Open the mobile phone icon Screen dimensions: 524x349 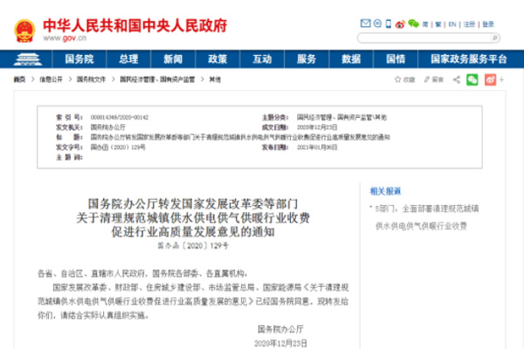389,24
